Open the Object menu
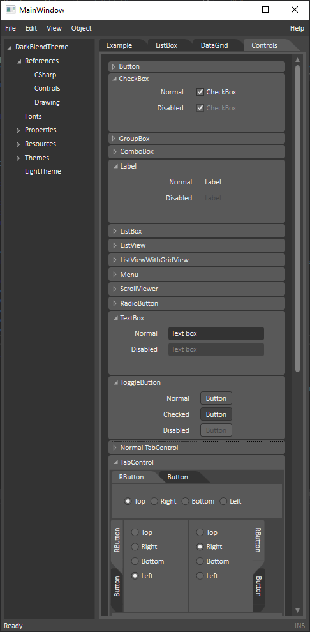Image resolution: width=310 pixels, height=632 pixels. point(81,28)
